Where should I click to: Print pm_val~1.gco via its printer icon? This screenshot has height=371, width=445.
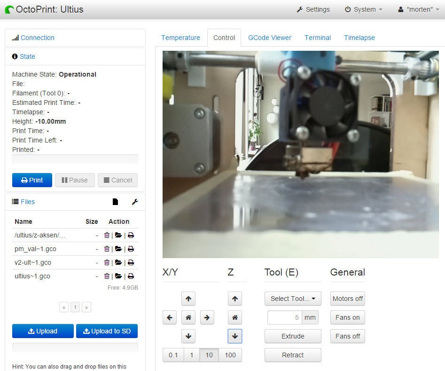click(x=130, y=249)
